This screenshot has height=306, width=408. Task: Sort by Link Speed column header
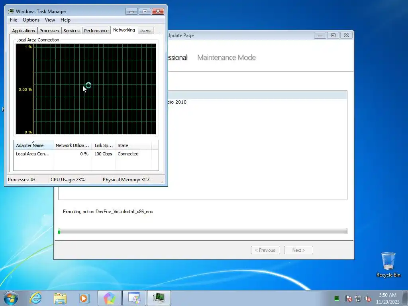[103, 145]
